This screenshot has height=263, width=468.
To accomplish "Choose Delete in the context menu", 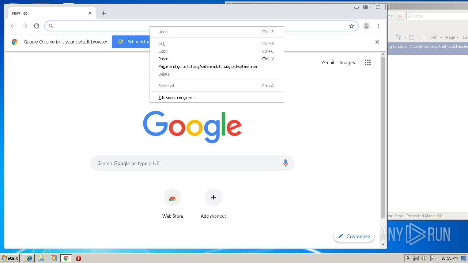I will click(217, 74).
